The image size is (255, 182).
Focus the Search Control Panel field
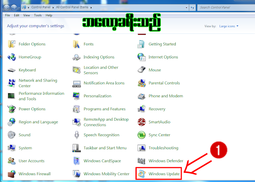(x=226, y=8)
